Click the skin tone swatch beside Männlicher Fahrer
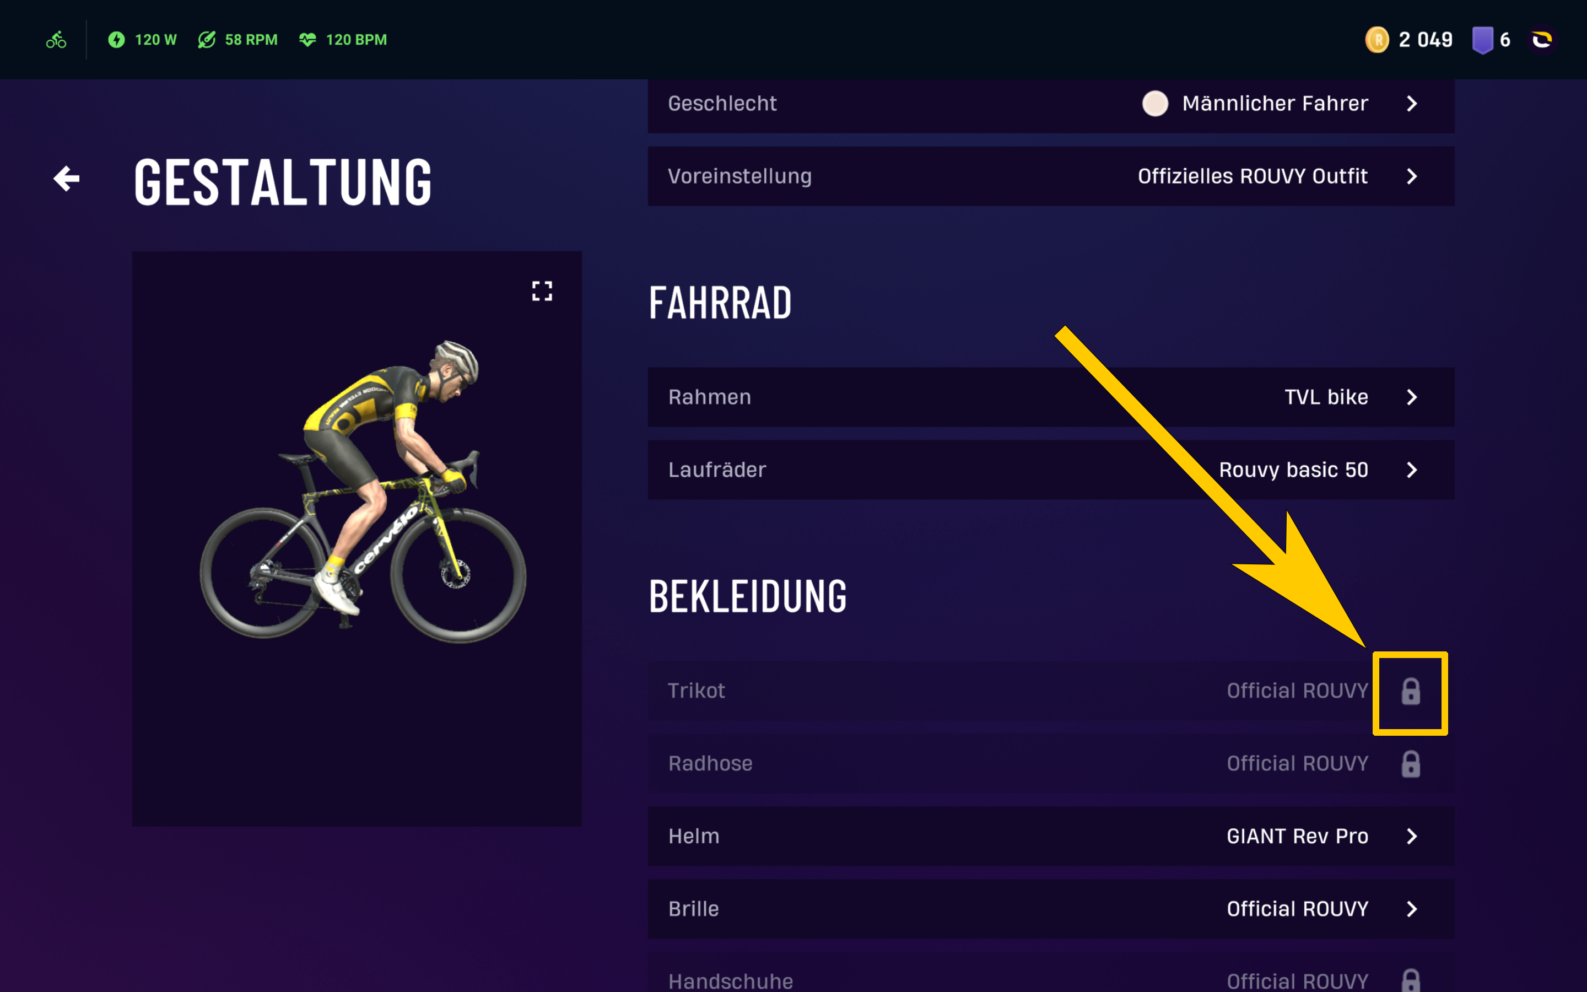Viewport: 1587px width, 992px height. tap(1155, 104)
